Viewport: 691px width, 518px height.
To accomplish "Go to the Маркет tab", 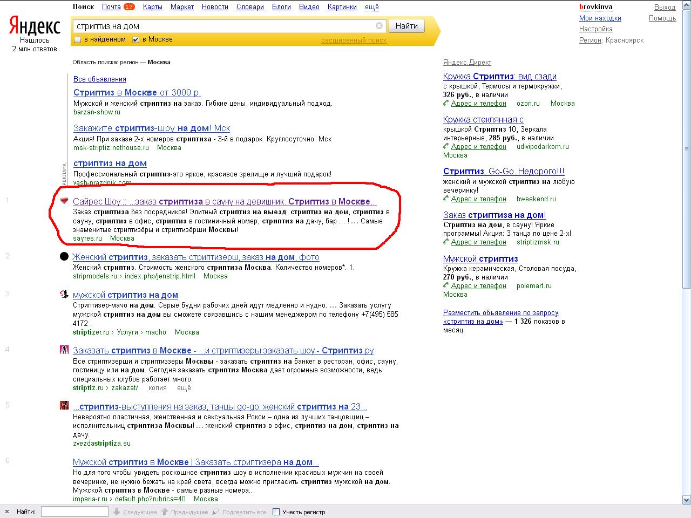I will 182,7.
